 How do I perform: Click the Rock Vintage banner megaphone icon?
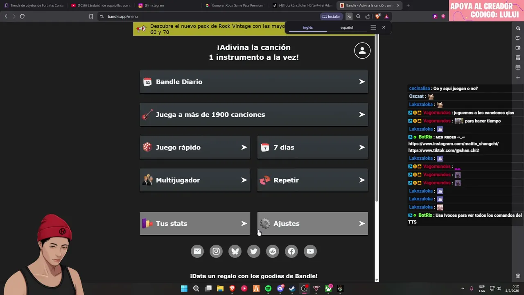coord(141,29)
